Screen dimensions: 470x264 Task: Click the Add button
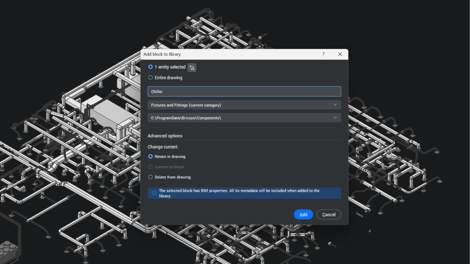coord(304,215)
